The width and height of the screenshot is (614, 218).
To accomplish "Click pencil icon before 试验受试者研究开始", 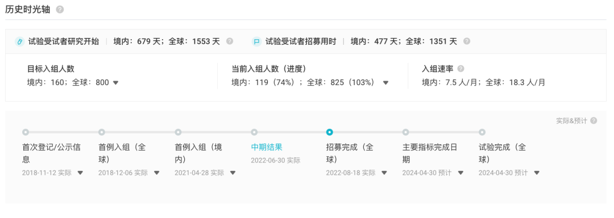I will coord(19,41).
